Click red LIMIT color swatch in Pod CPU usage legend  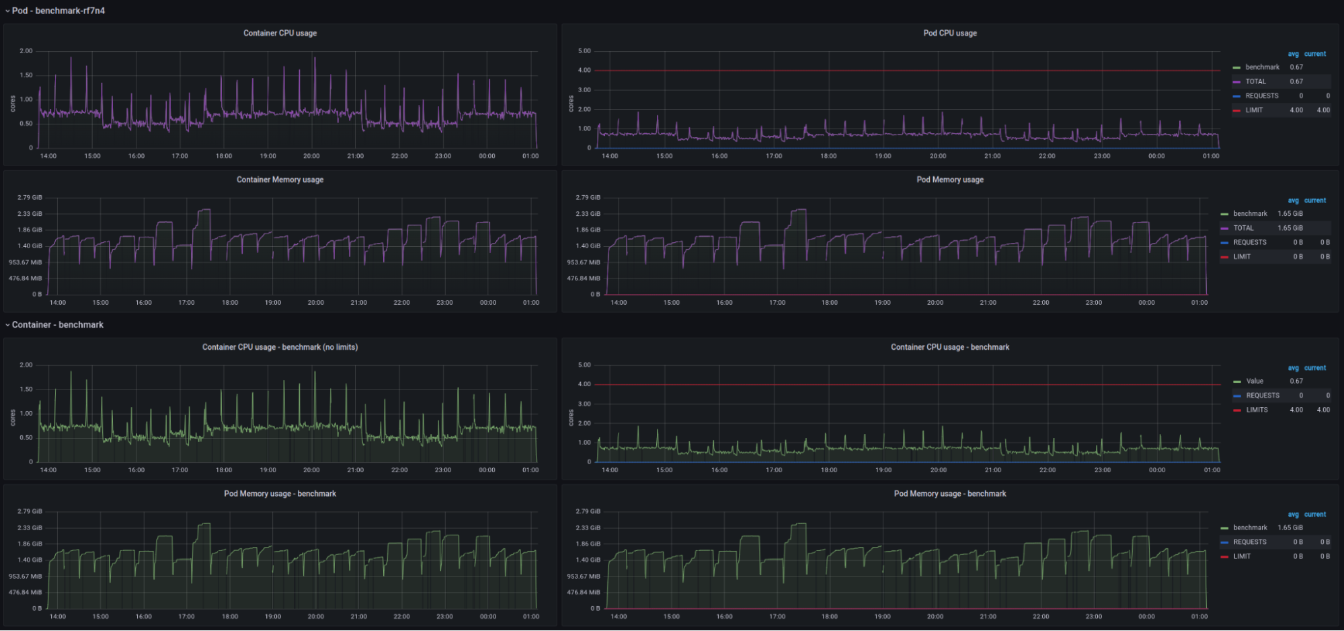tap(1236, 111)
